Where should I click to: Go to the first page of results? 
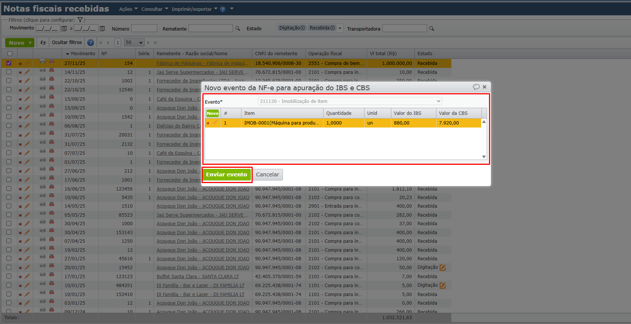click(101, 43)
